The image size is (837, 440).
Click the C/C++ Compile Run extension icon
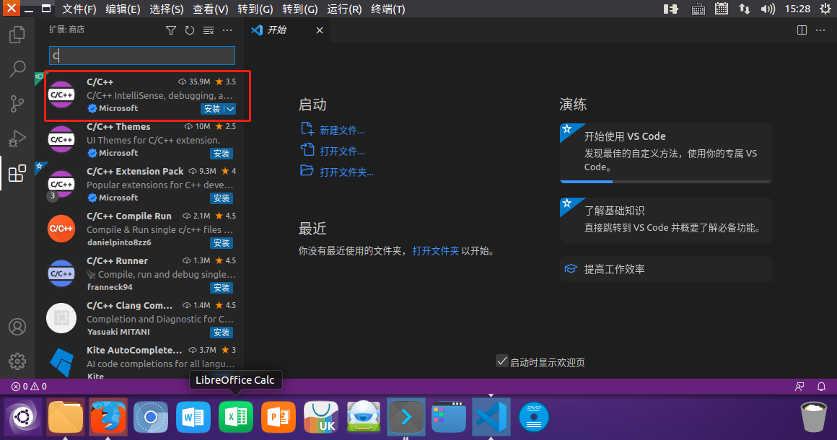[61, 229]
